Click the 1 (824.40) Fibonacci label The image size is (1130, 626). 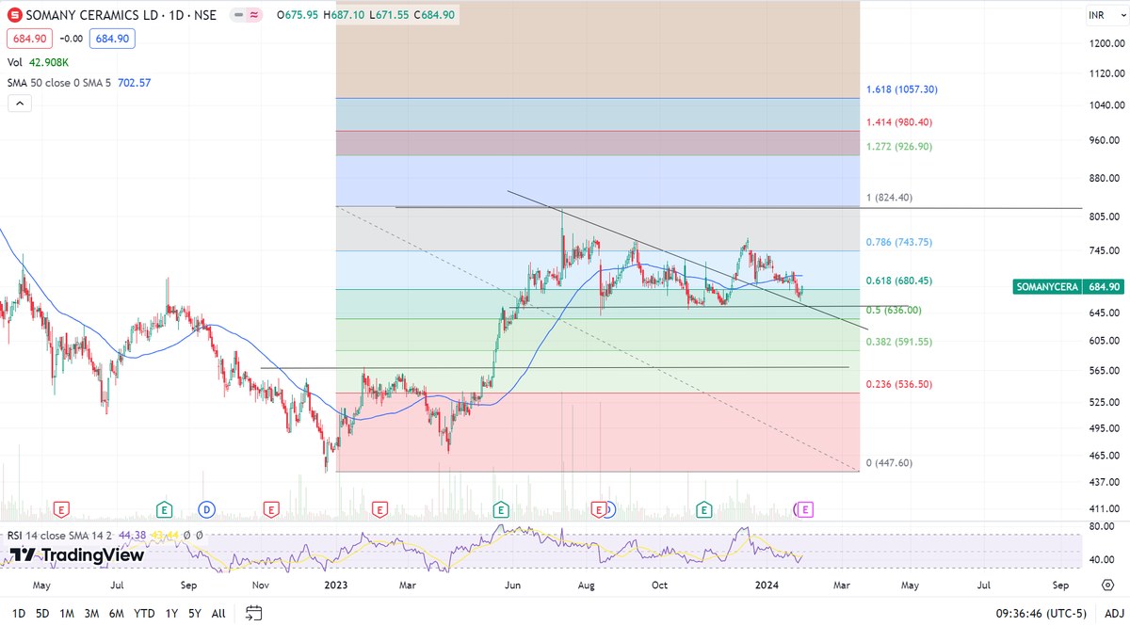click(890, 198)
